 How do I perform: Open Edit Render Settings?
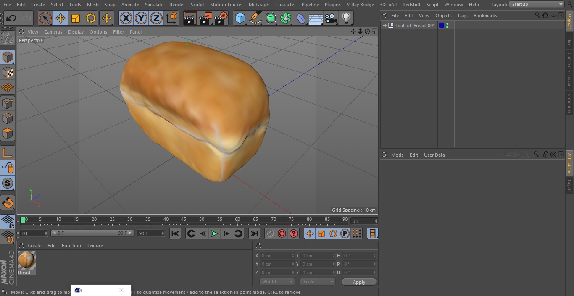click(221, 18)
